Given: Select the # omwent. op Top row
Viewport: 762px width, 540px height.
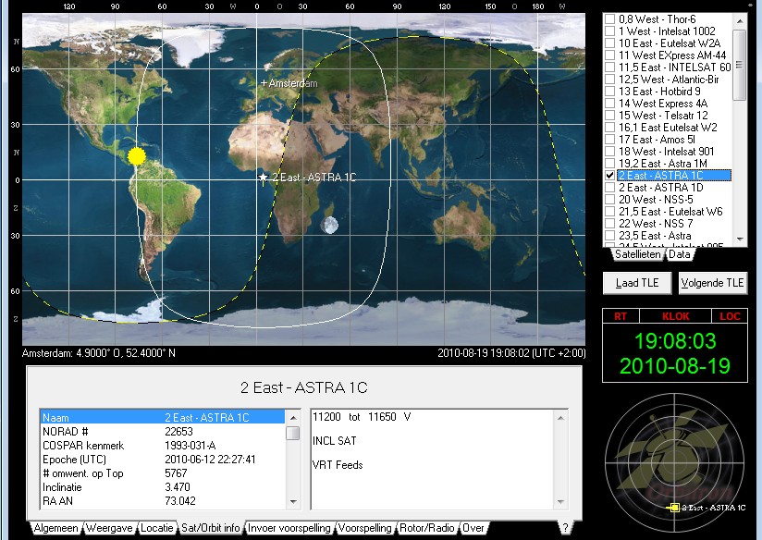Looking at the screenshot, I should coord(163,472).
